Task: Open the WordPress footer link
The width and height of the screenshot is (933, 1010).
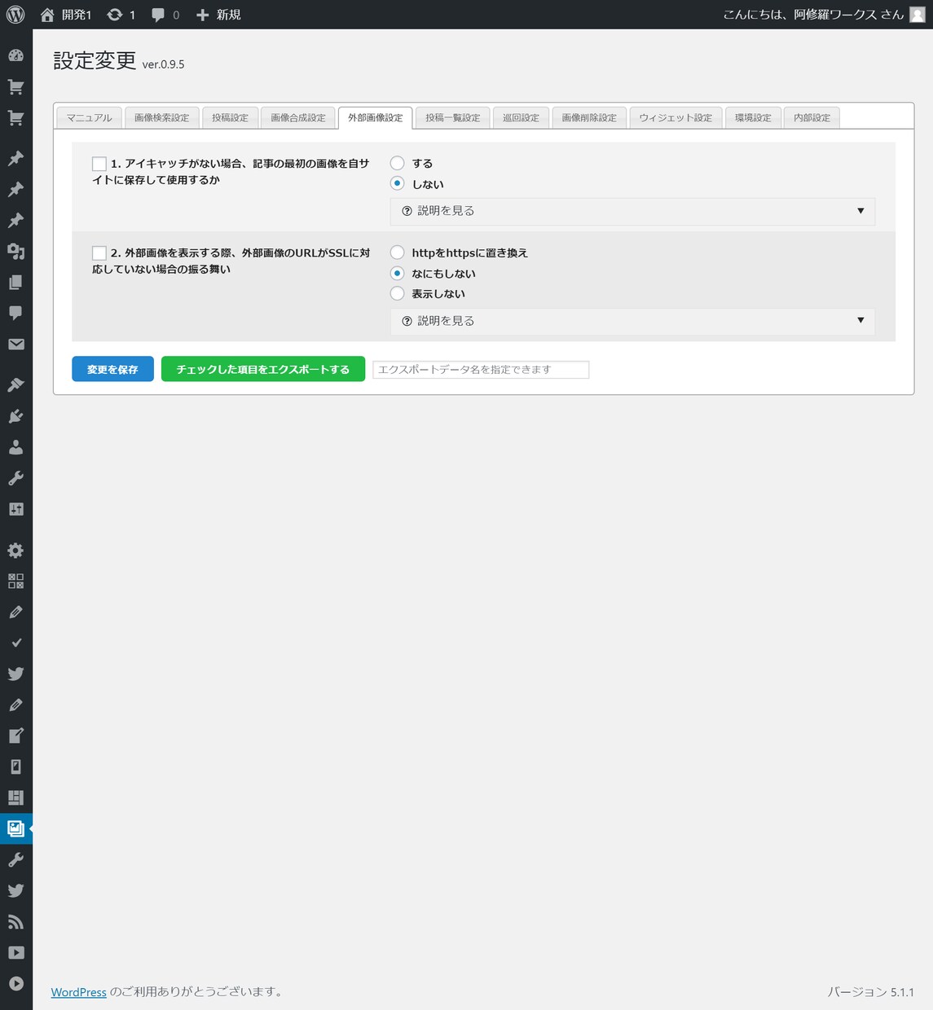Action: [79, 992]
